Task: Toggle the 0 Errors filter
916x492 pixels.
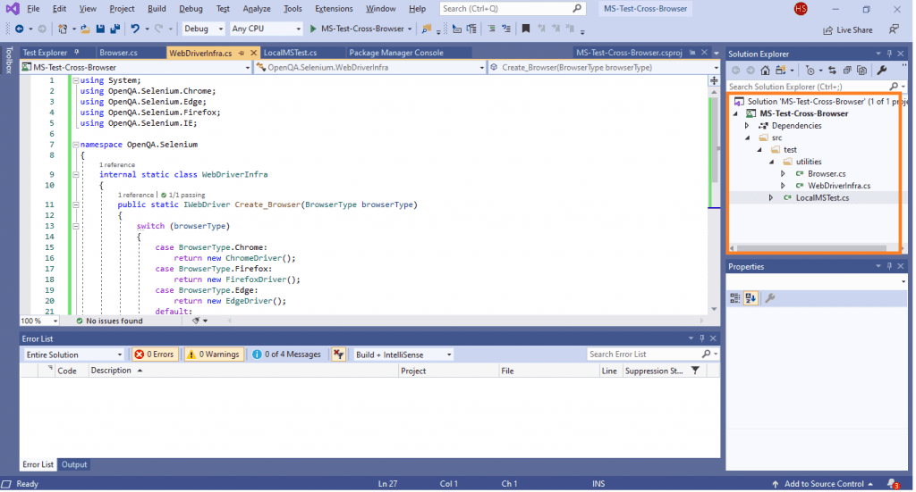Action: click(x=155, y=354)
